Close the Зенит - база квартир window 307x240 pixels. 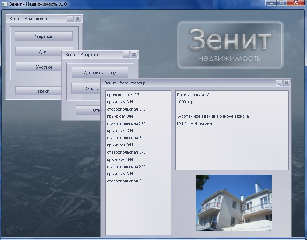coord(287,83)
